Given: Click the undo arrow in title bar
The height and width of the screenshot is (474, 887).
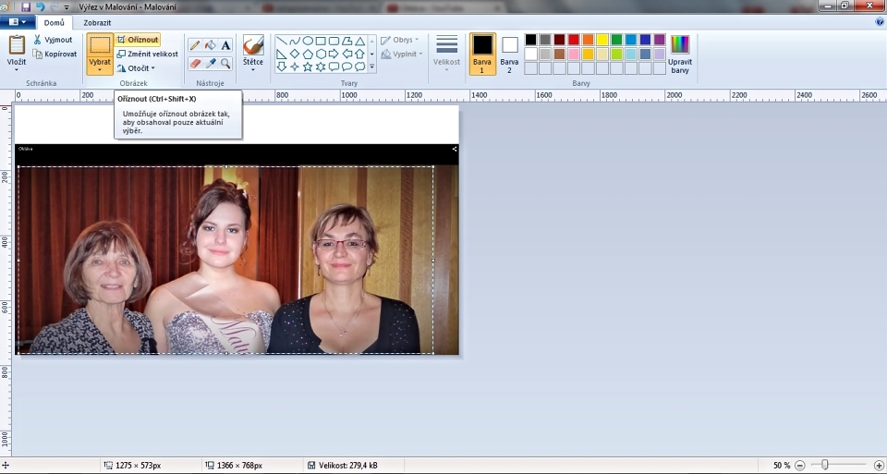Looking at the screenshot, I should [40, 6].
